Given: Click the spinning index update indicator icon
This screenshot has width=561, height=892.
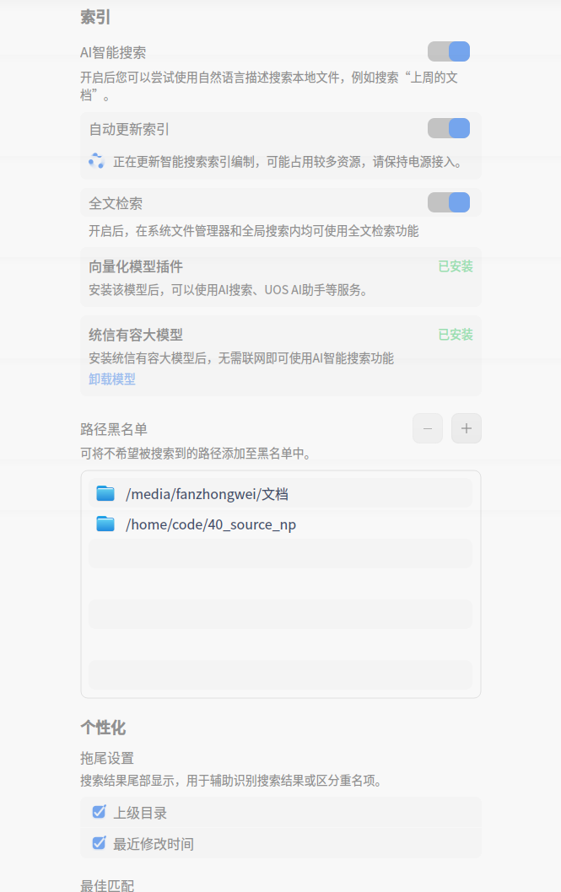Looking at the screenshot, I should click(96, 162).
